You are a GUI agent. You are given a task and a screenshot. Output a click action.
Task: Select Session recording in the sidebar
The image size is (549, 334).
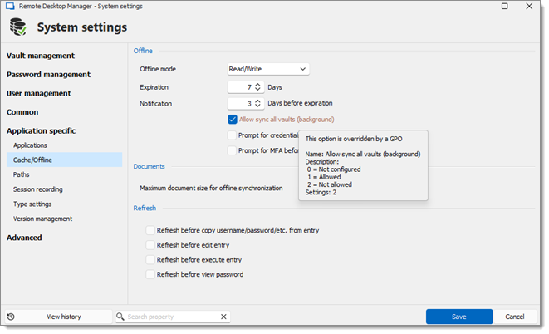[x=38, y=189]
